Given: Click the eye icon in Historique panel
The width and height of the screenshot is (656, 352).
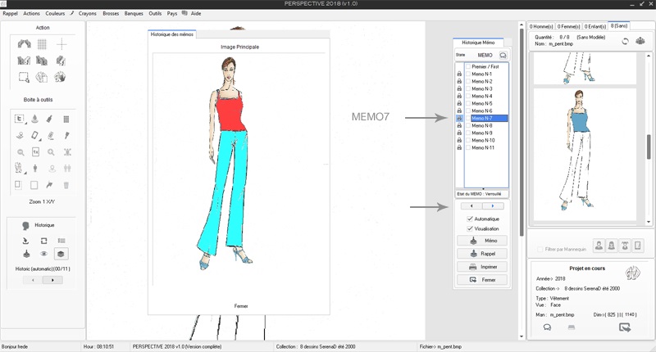Looking at the screenshot, I should (x=42, y=254).
